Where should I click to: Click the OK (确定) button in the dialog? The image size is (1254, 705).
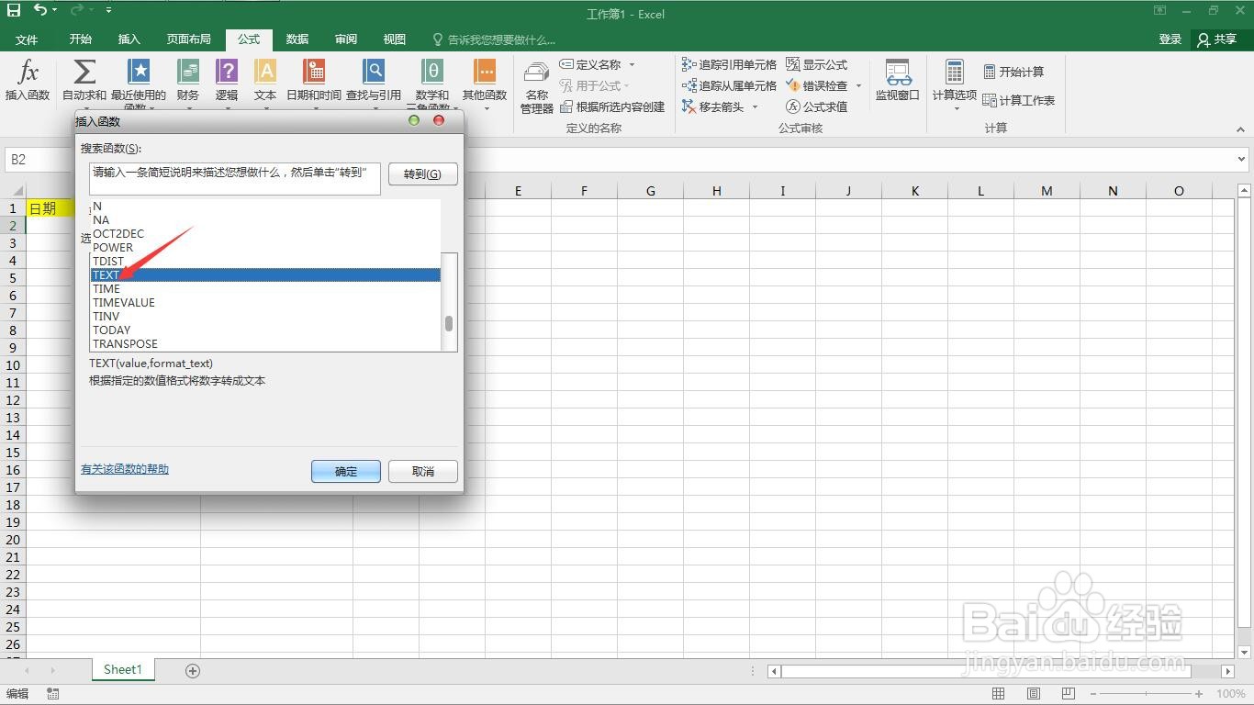point(346,471)
